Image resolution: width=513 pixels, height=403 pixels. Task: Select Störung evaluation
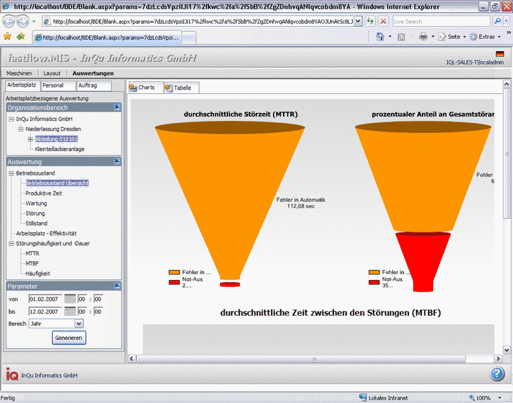[x=36, y=214]
